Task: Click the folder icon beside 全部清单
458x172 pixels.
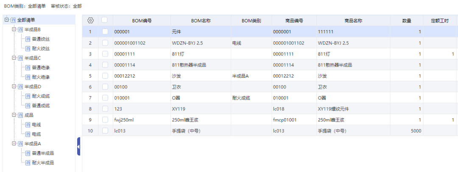Action: tap(13, 20)
